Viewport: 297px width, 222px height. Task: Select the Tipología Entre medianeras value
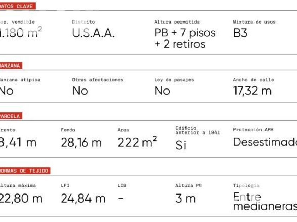pos(265,201)
